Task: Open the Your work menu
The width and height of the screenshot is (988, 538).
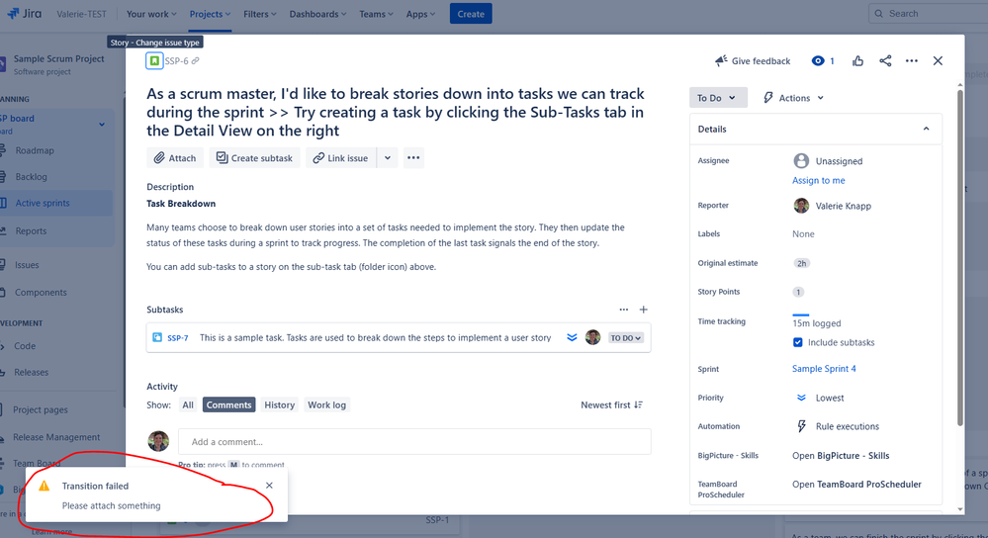Action: tap(151, 14)
